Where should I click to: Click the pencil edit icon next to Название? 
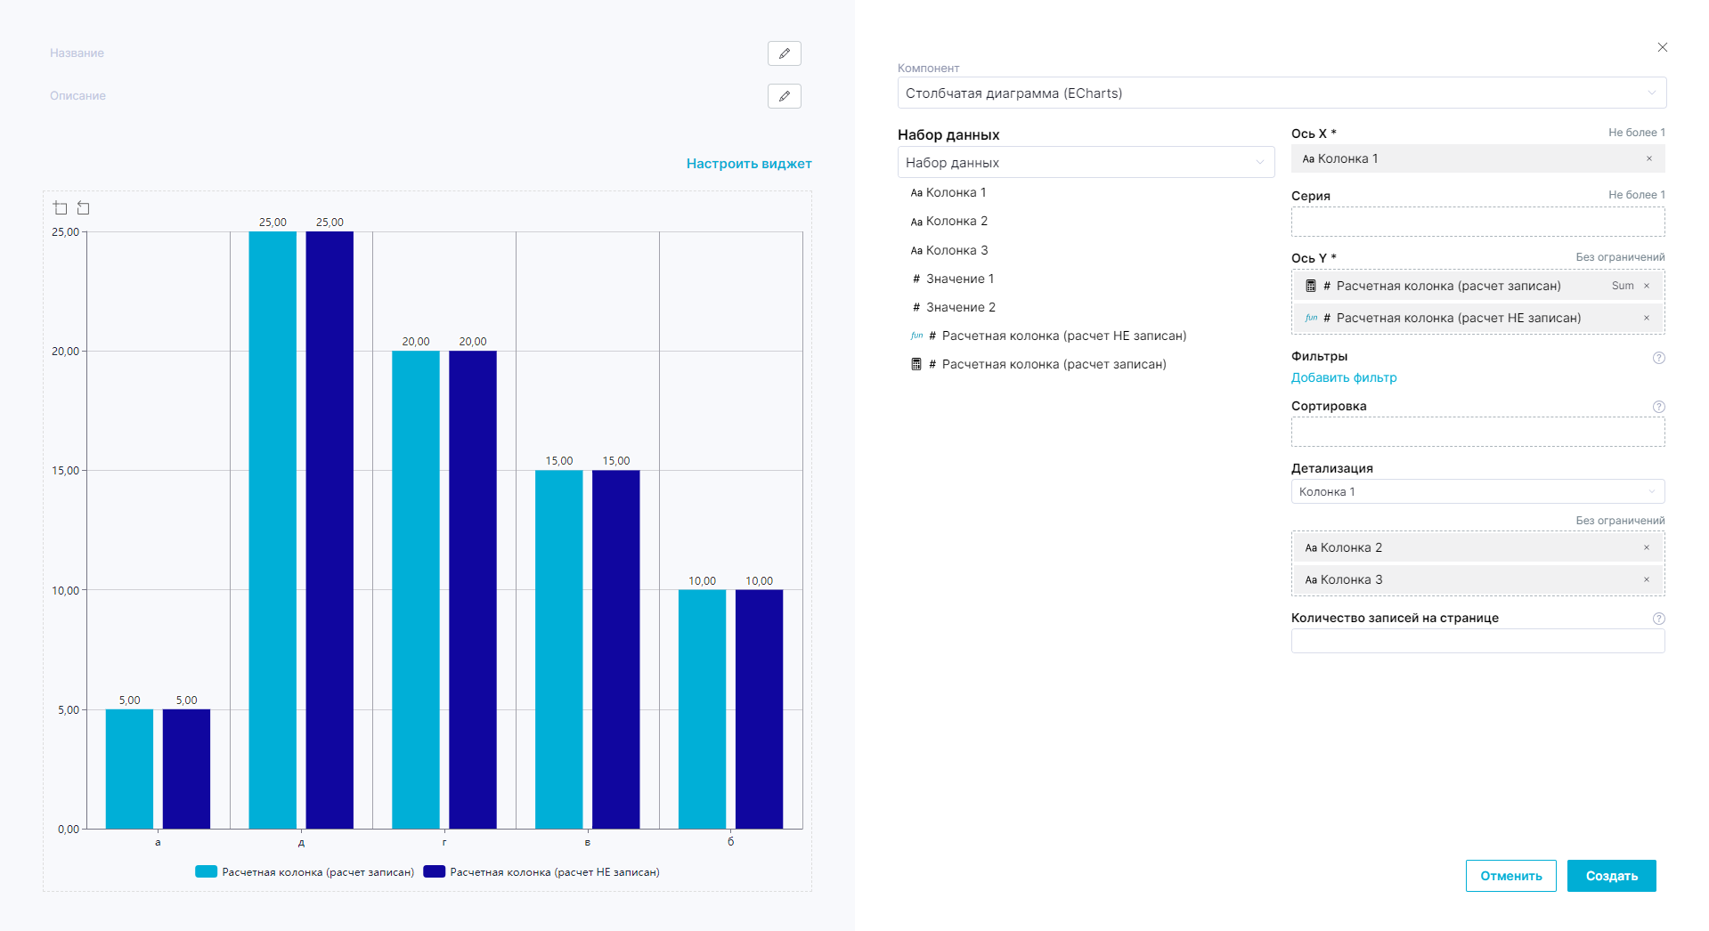pos(784,53)
